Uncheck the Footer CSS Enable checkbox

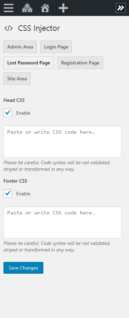point(8,194)
